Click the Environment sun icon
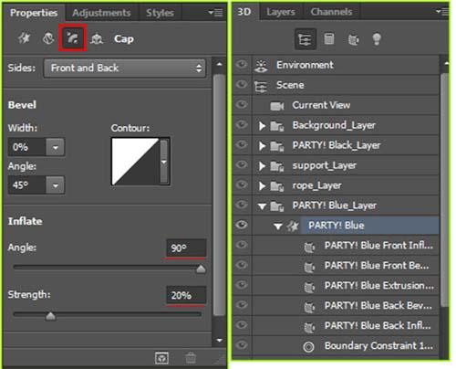Viewport: 456px width, 369px height. point(262,66)
